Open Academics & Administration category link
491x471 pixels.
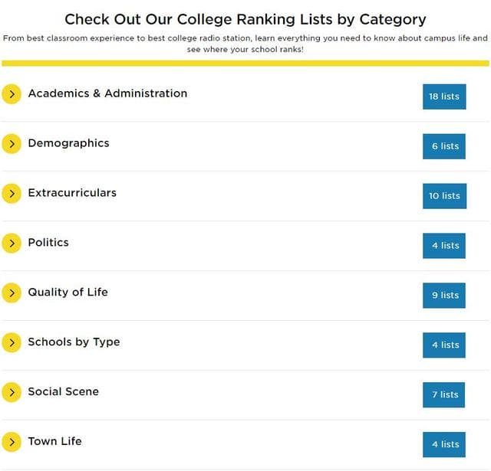(107, 93)
